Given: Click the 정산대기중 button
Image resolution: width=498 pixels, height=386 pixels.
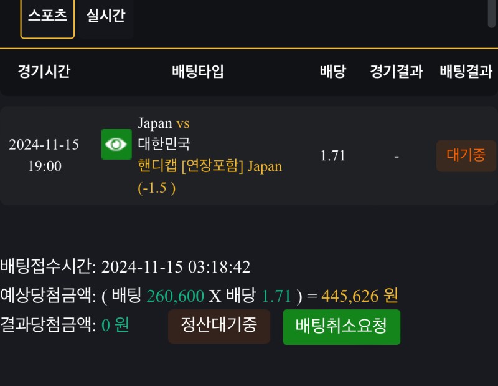Looking at the screenshot, I should click(x=218, y=326).
